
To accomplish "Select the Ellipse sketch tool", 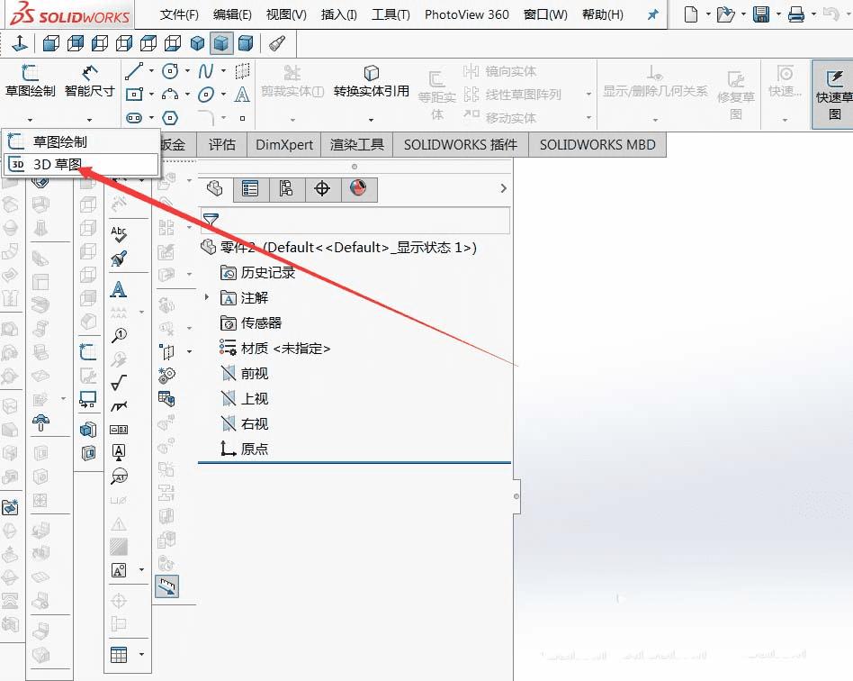I will click(206, 95).
